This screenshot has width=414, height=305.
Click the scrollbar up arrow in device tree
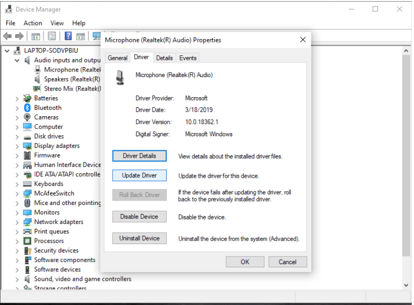(x=406, y=51)
